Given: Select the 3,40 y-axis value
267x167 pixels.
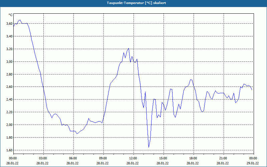Looking at the screenshot, I should [9, 36].
